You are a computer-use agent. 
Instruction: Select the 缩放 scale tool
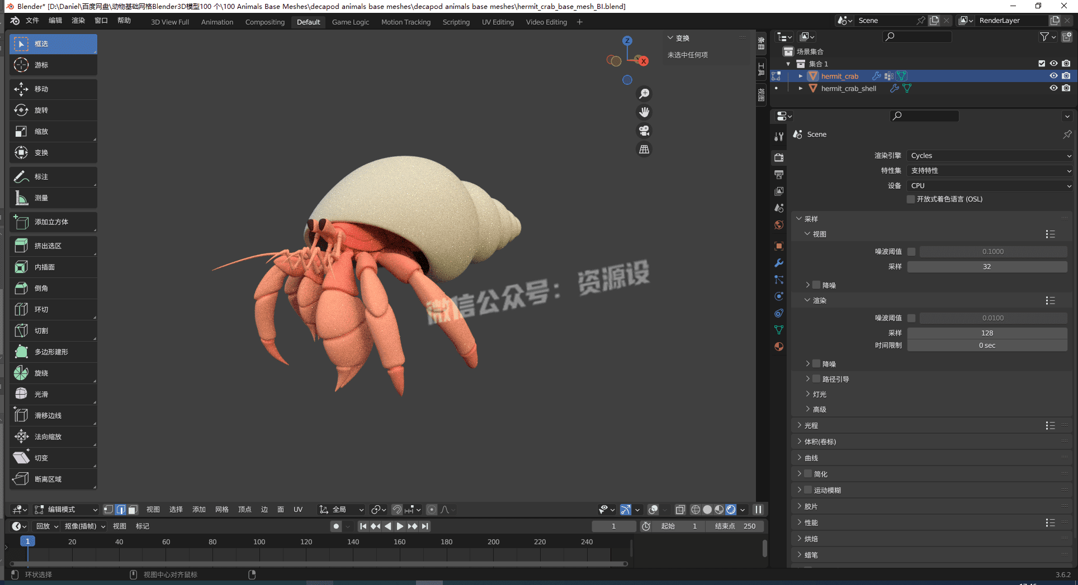coord(53,131)
